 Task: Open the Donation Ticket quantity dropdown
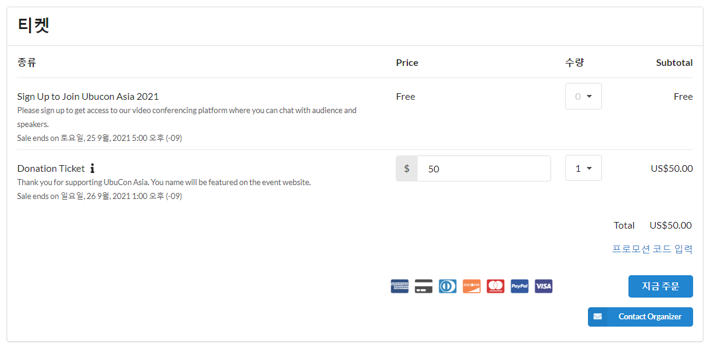click(583, 168)
